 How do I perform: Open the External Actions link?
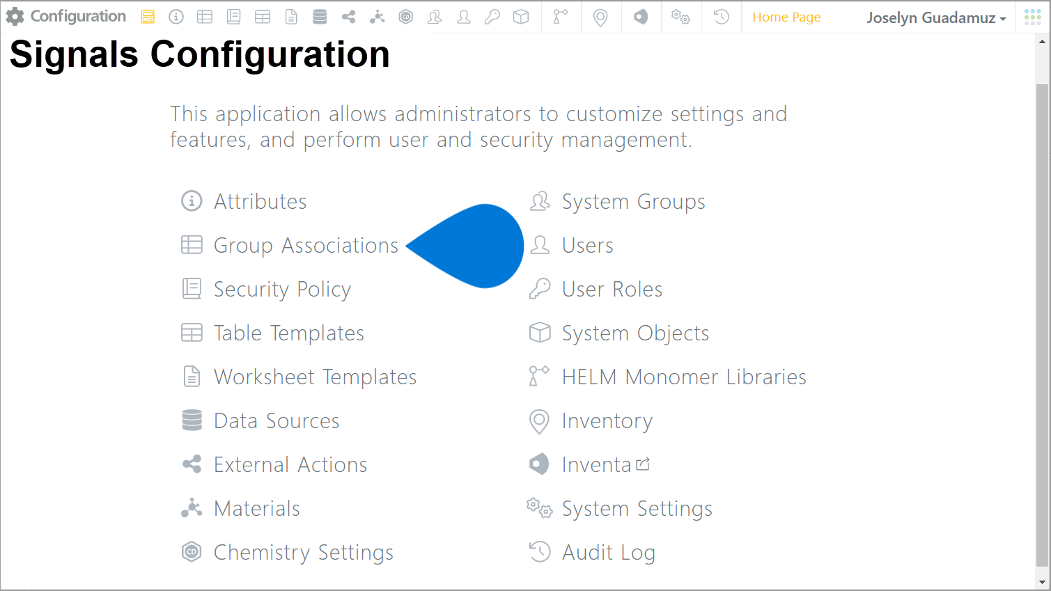(x=290, y=464)
